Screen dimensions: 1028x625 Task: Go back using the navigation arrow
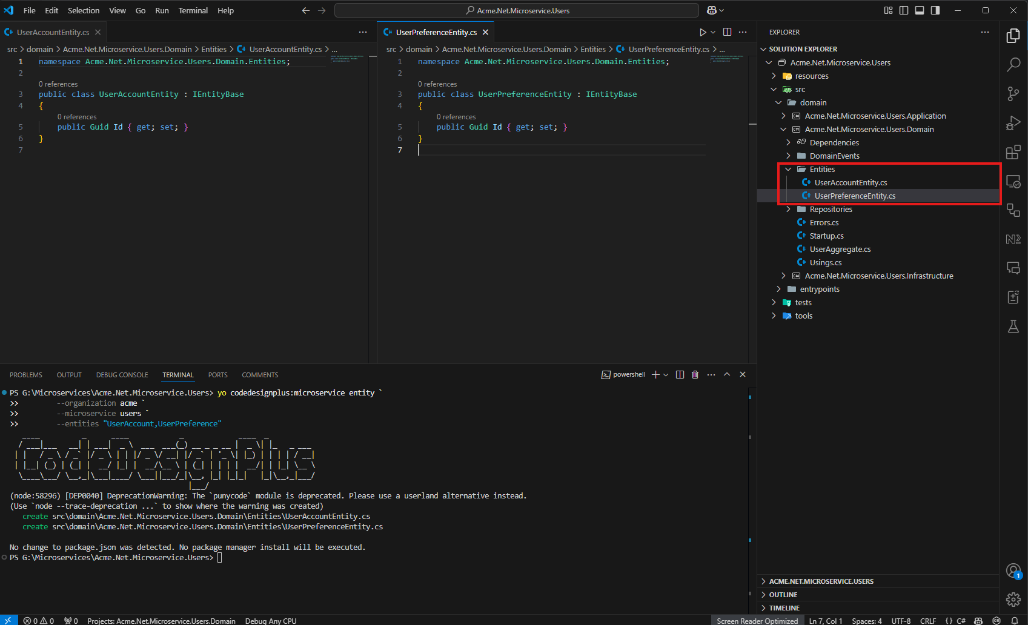306,10
